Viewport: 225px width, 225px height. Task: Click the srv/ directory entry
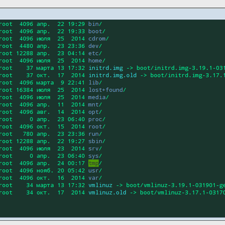click(95, 148)
